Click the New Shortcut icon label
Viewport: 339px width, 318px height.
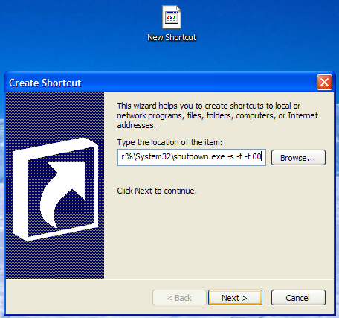pos(172,37)
